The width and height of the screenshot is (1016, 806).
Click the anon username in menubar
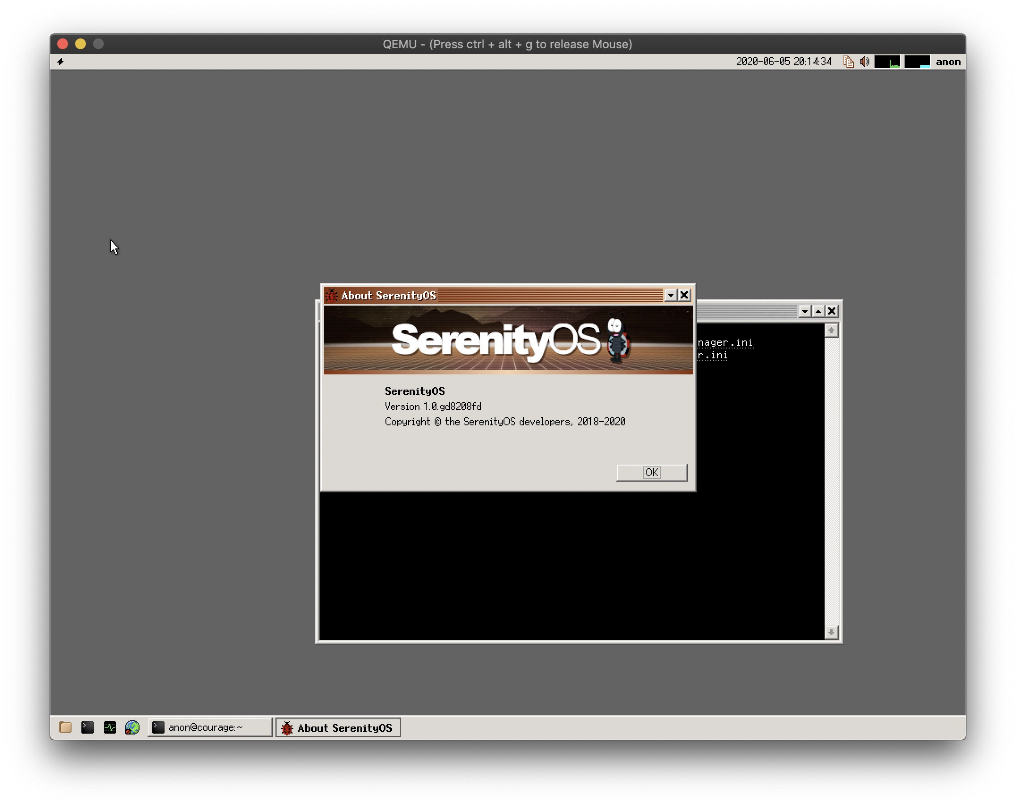click(x=948, y=62)
